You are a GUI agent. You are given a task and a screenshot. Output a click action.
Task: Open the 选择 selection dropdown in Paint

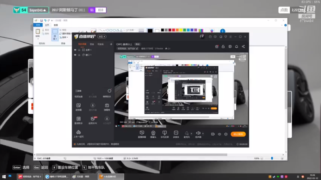pyautogui.click(x=55, y=37)
